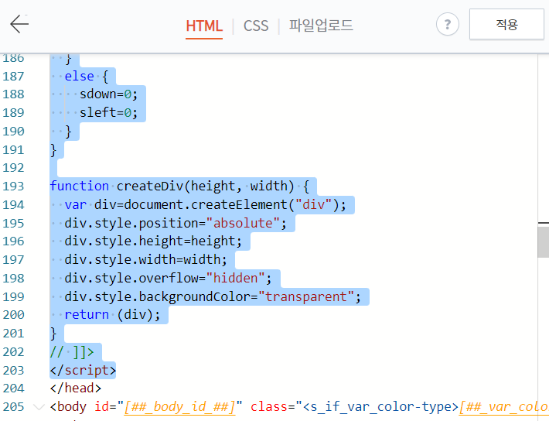
Task: Apply changes with the 적용 button
Action: [506, 24]
